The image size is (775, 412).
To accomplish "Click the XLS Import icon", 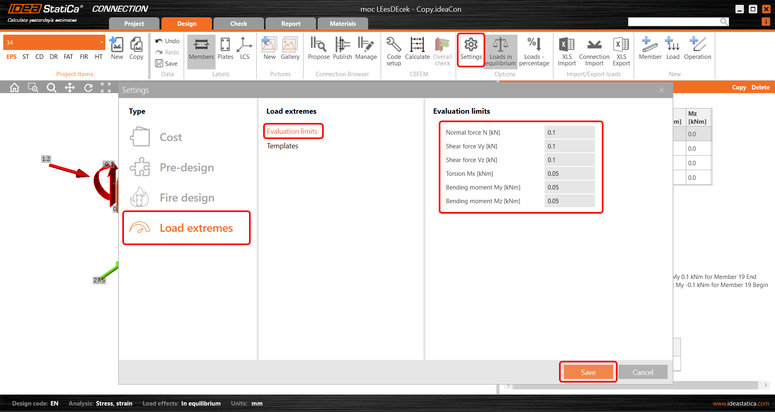I will click(567, 50).
